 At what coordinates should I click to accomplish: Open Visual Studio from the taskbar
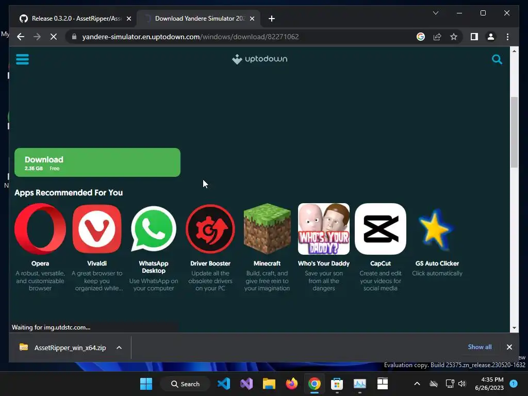pos(246,384)
